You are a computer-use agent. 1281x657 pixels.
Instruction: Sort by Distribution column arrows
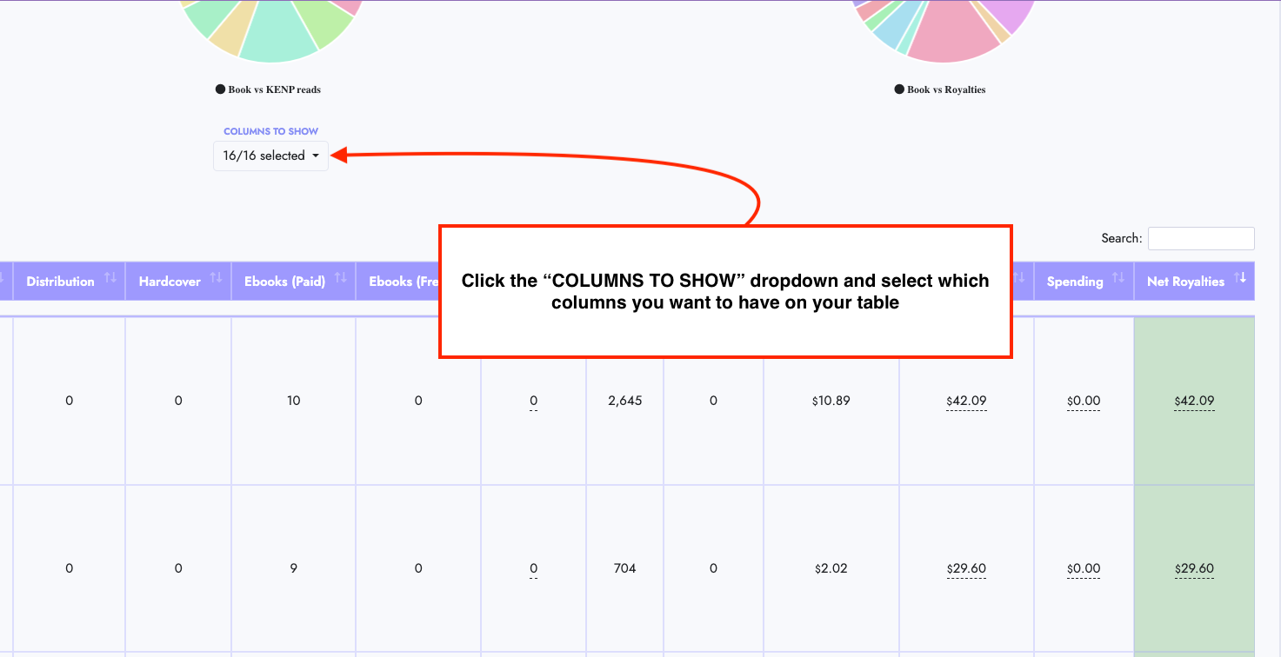(110, 278)
